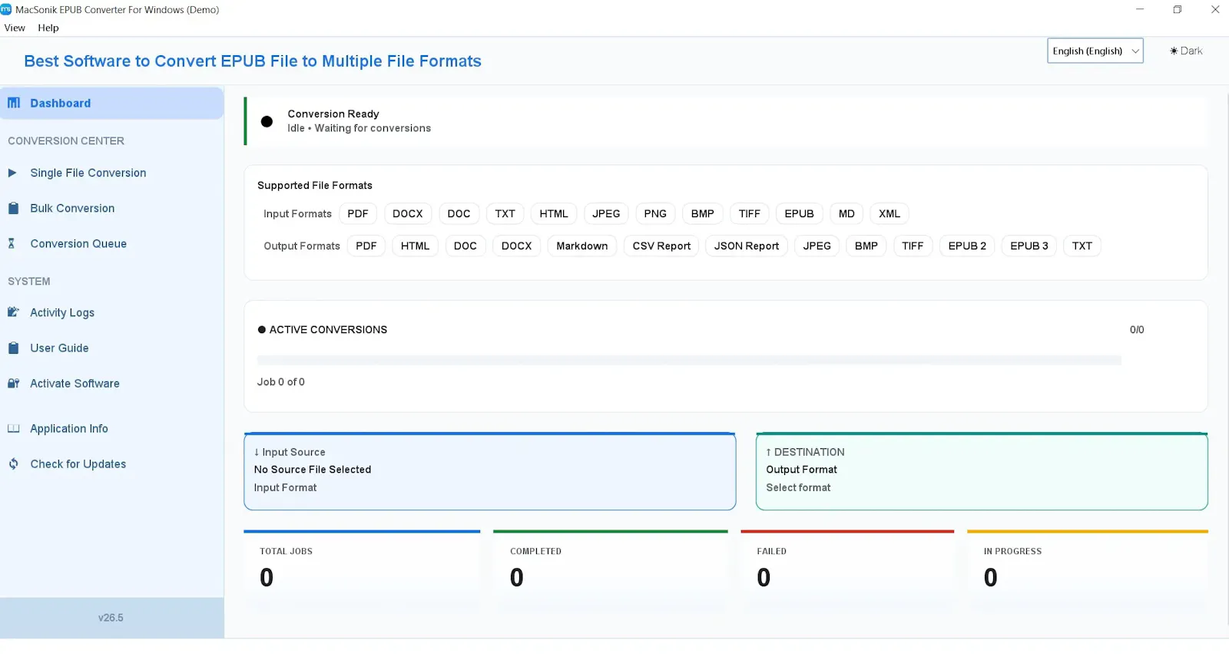Click the Failed counter card
Screen dimensions: 1229x660
847,569
